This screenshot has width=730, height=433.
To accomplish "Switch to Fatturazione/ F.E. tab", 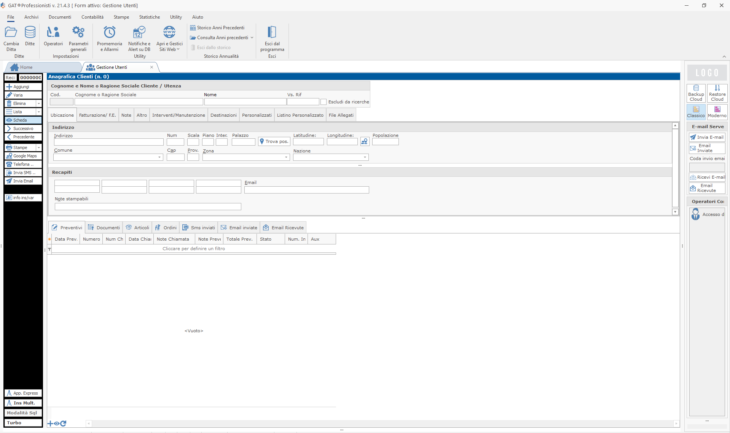I will (x=97, y=115).
